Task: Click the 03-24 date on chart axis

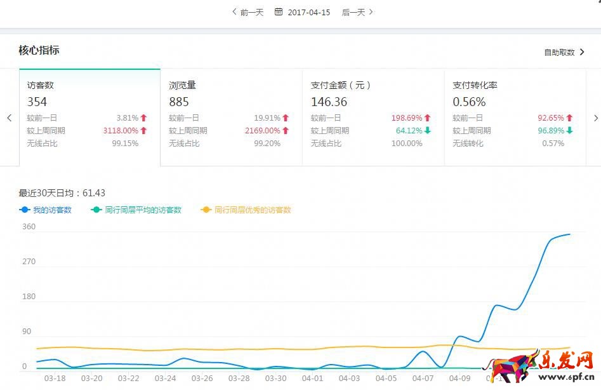Action: (x=166, y=378)
